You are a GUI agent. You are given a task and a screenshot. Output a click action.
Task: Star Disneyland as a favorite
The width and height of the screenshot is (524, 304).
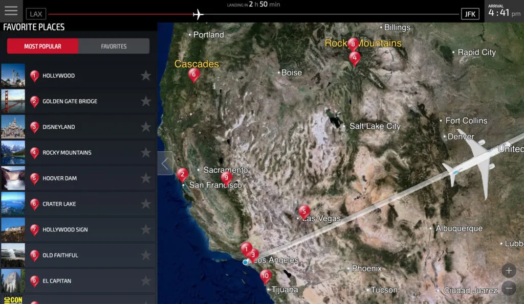[x=146, y=127]
